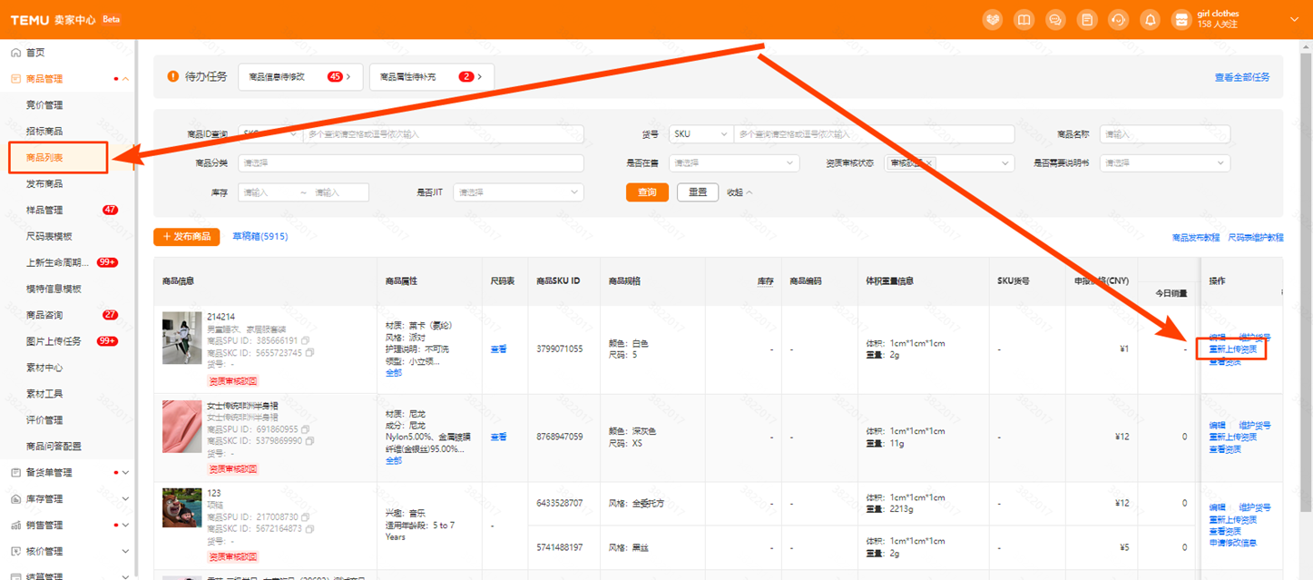Viewport: 1313px width, 580px height.
Task: Click the document notes icon in header
Action: 1086,20
